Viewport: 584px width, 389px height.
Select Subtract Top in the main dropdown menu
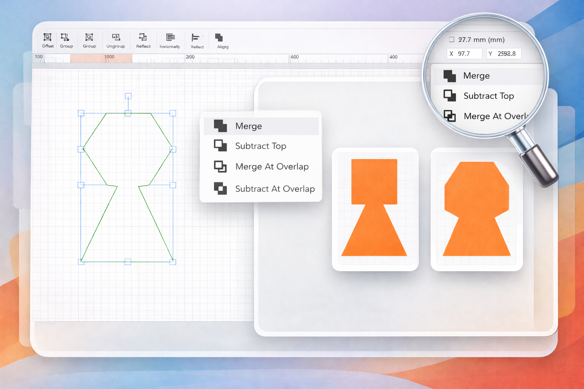click(x=260, y=146)
